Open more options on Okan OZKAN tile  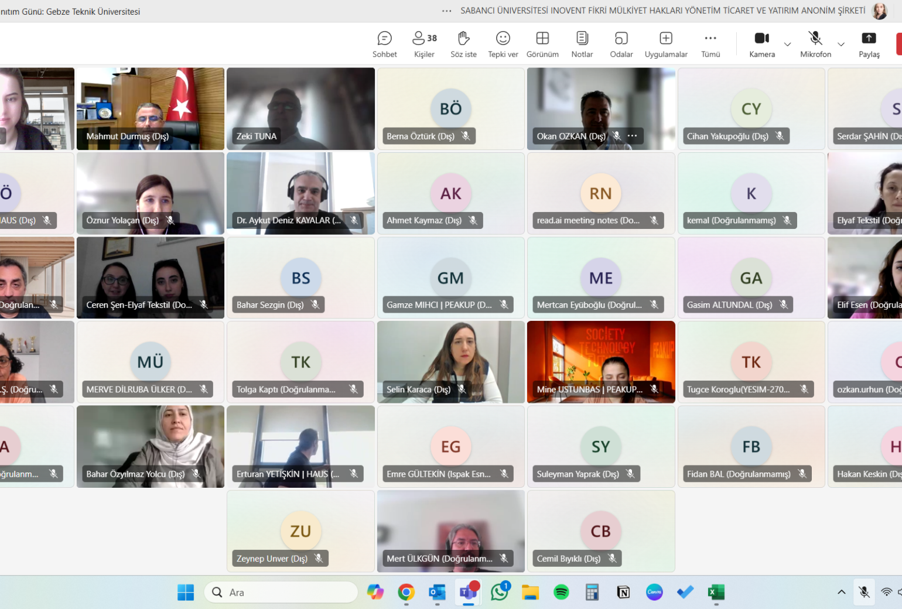click(632, 136)
